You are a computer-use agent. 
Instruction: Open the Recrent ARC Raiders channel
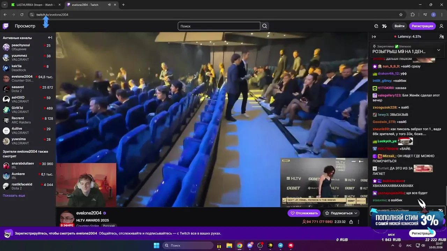(x=28, y=120)
